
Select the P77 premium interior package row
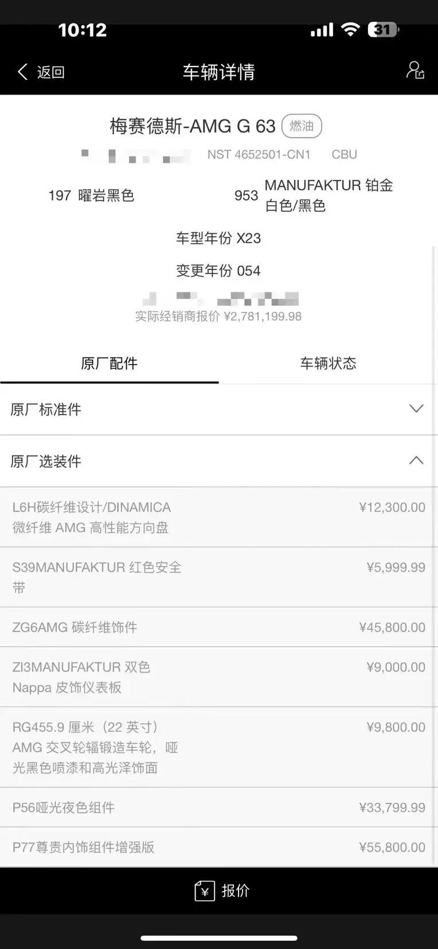[x=218, y=847]
